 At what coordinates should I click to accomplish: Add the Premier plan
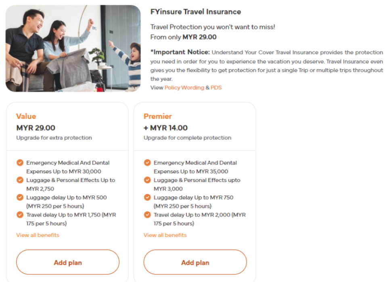(195, 263)
